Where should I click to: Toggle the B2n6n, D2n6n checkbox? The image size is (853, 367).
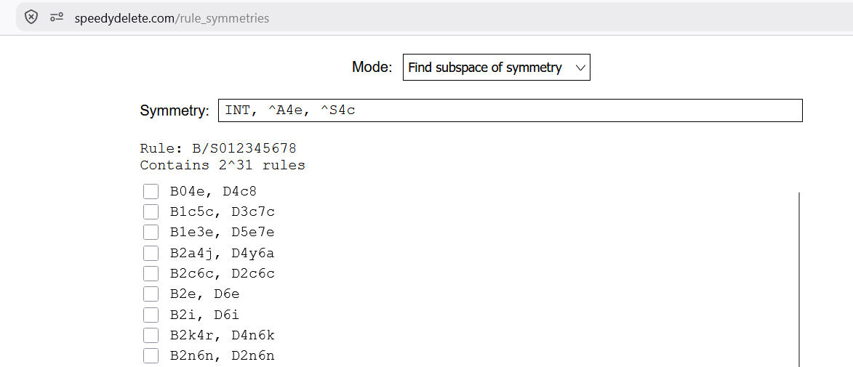pos(151,357)
